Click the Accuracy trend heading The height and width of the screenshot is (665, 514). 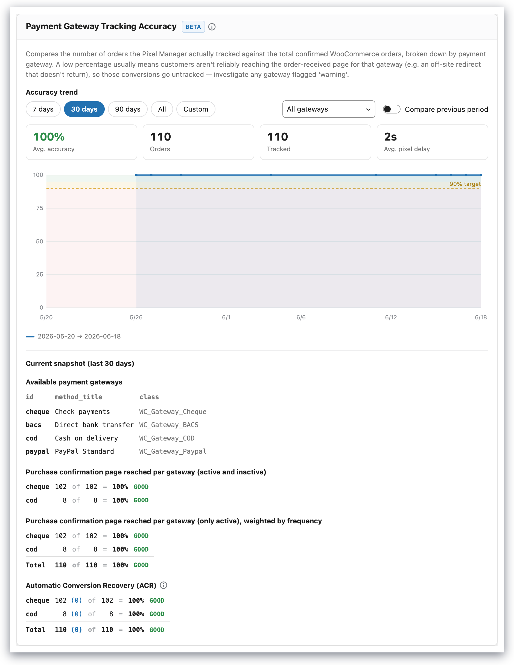(x=52, y=92)
